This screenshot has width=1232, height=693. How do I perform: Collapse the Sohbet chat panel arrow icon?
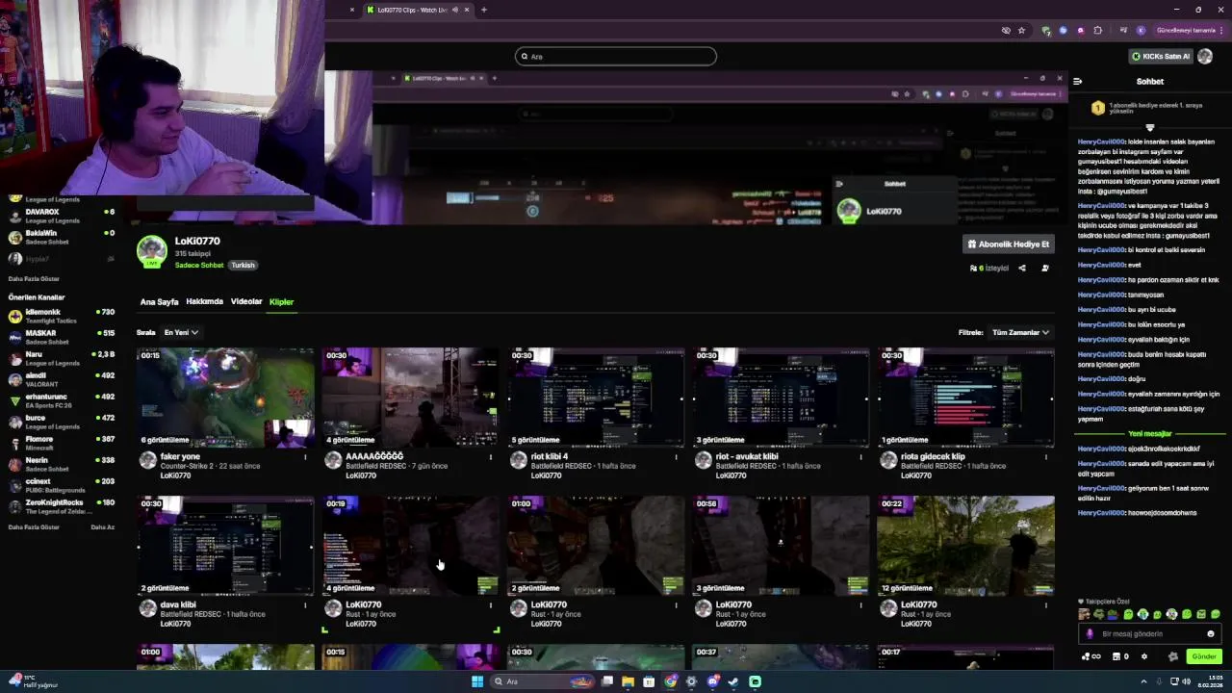click(1077, 81)
